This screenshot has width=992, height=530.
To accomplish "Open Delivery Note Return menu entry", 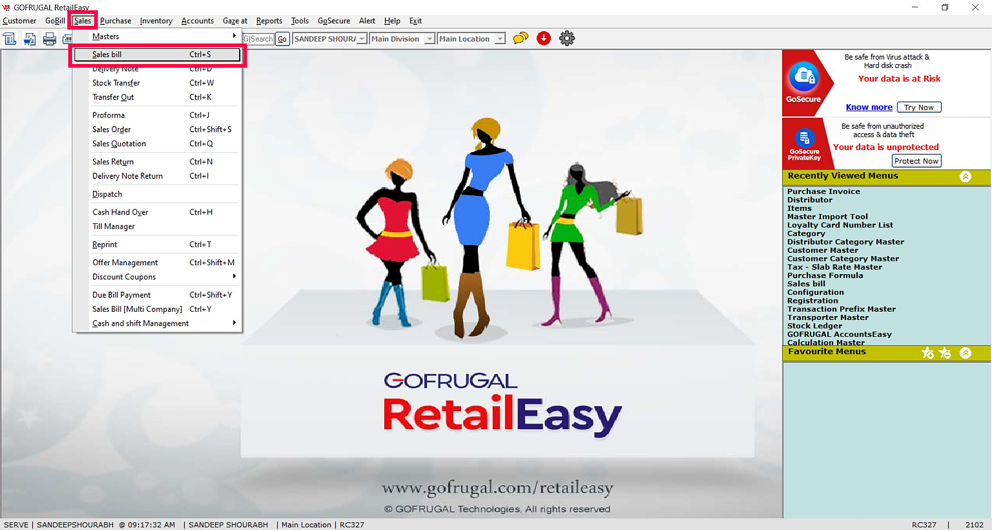I will 157,176.
